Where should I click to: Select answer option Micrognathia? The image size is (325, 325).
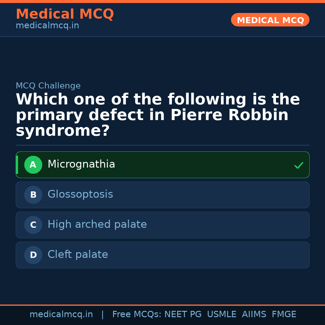click(x=162, y=165)
